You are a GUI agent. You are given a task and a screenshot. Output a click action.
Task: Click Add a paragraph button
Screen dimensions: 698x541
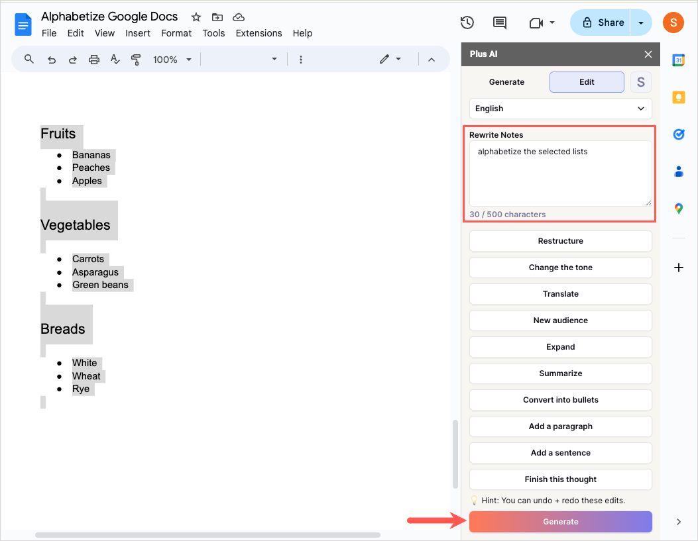[560, 426]
